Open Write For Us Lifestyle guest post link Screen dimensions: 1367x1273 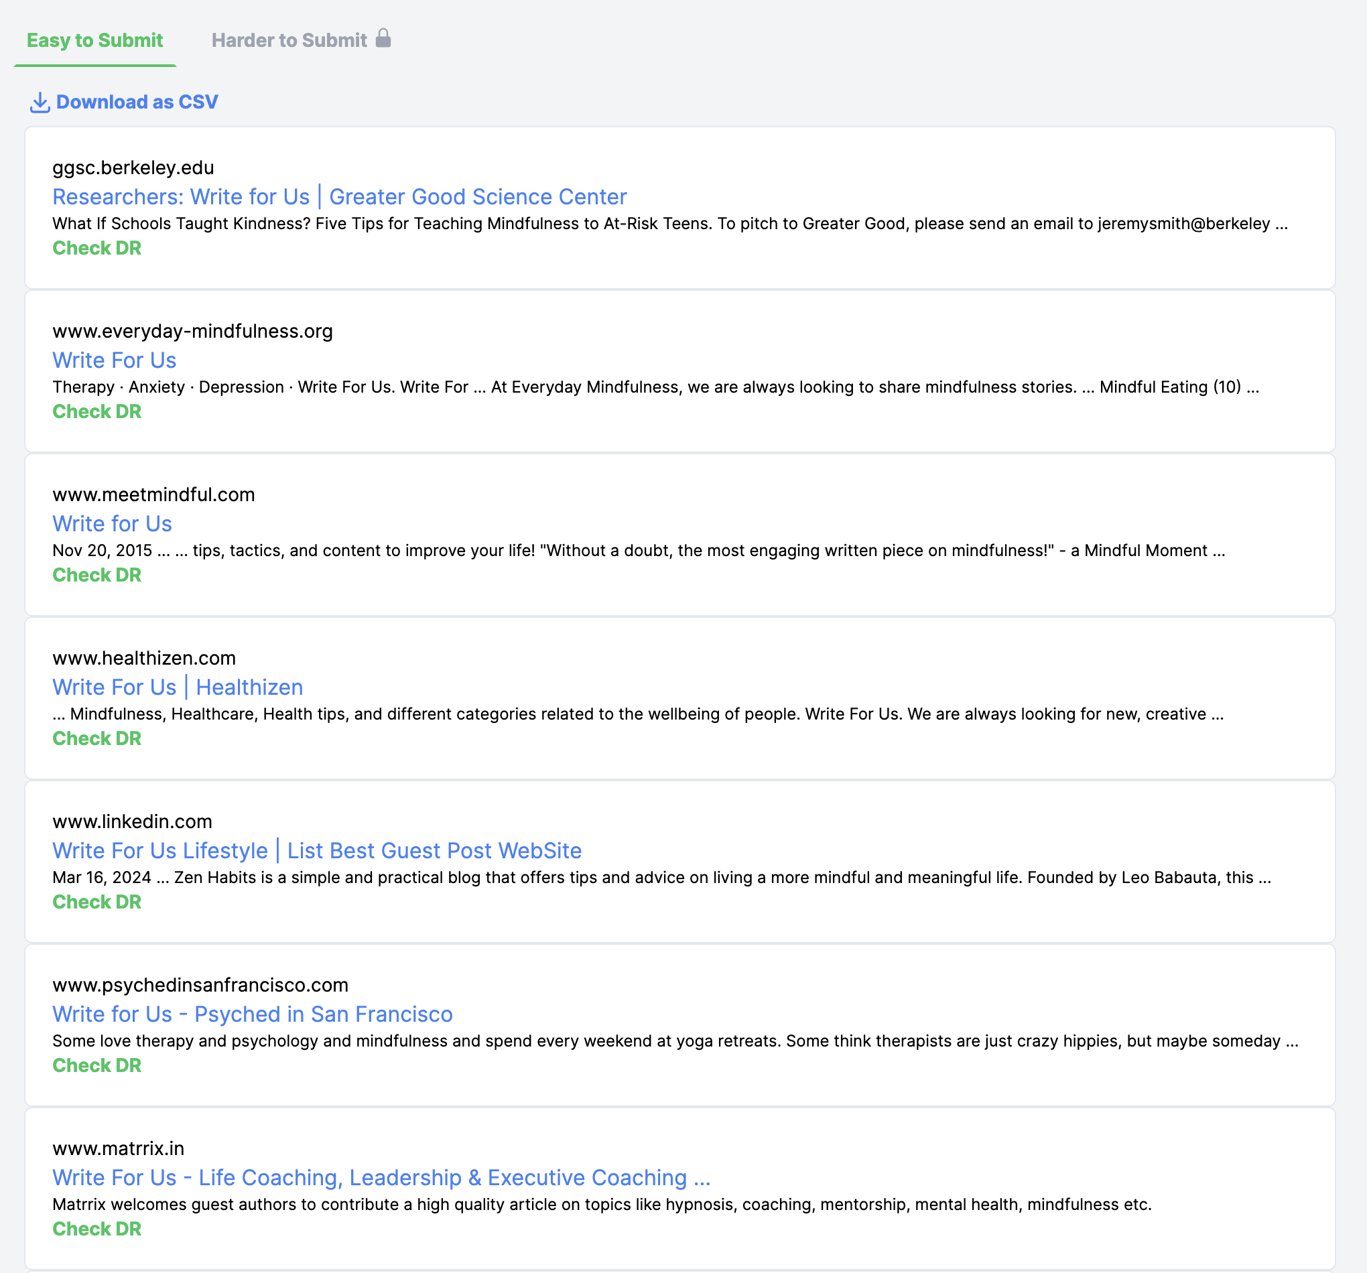tap(317, 851)
